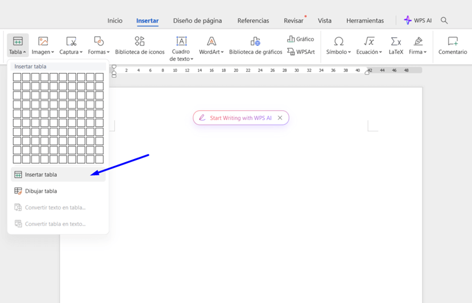Dismiss the WPS AI writing prompt
The width and height of the screenshot is (472, 303).
coord(280,118)
